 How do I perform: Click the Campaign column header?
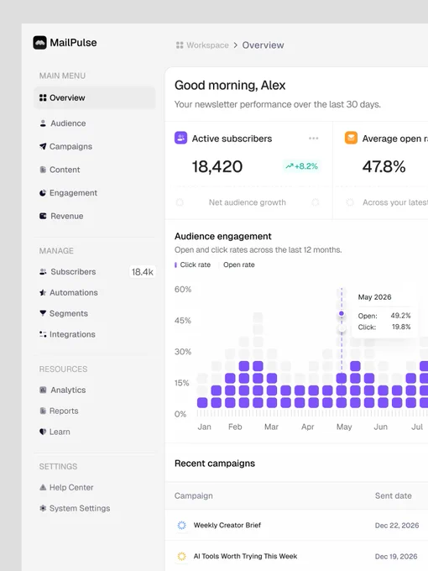click(x=194, y=495)
